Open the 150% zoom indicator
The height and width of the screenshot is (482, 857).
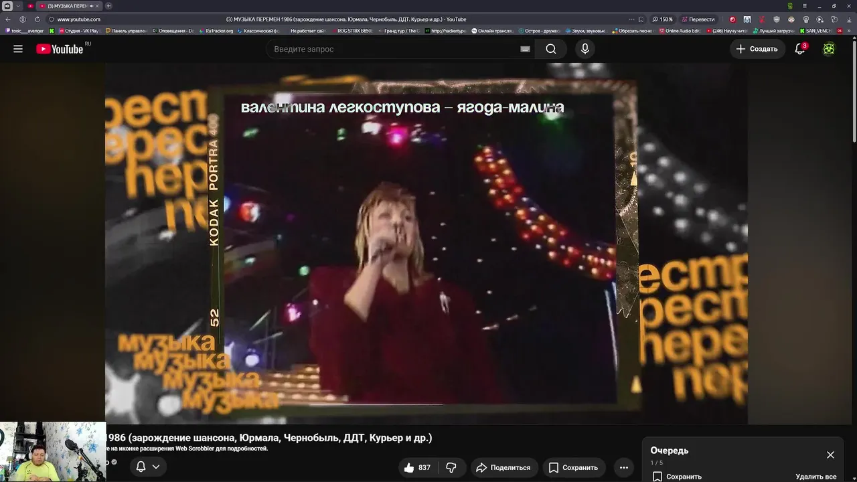tap(663, 19)
